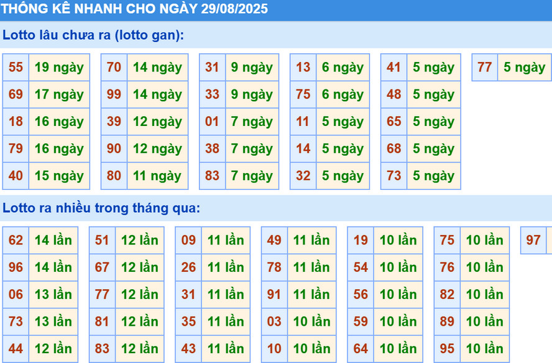Click number 77 with 5 ngày
Image resolution: width=552 pixels, height=363 pixels.
coord(485,68)
